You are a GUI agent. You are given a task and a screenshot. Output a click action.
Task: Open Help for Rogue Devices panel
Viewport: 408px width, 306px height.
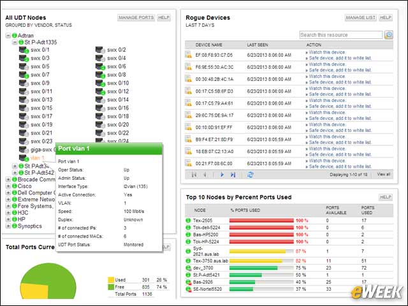[386, 18]
